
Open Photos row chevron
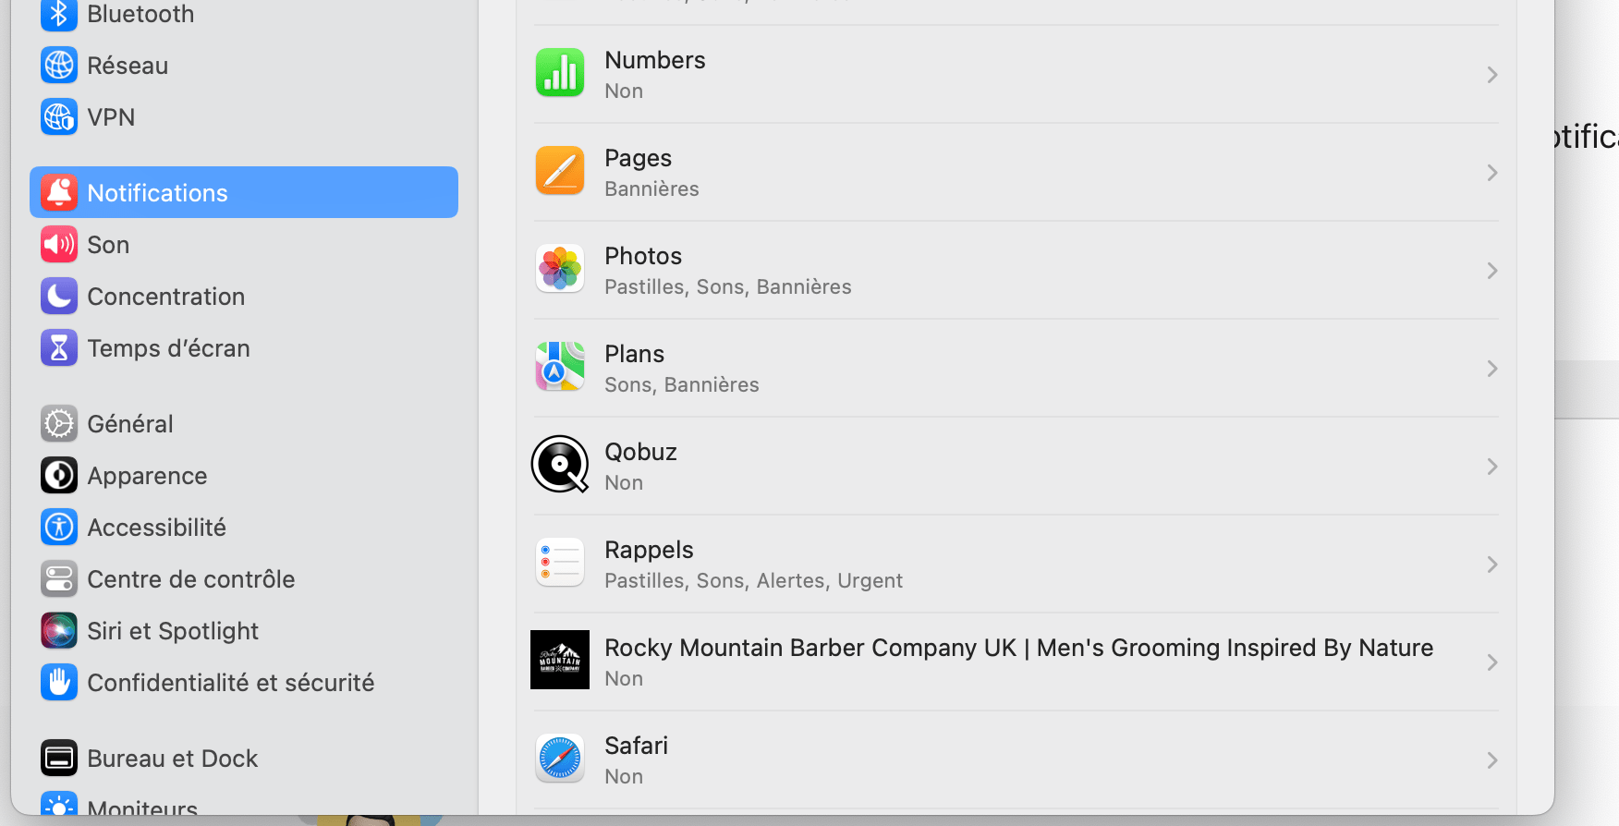[x=1491, y=271]
